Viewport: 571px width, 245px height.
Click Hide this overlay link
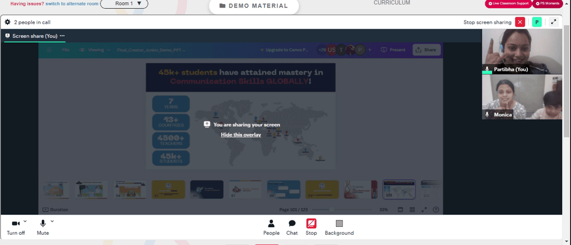point(241,135)
